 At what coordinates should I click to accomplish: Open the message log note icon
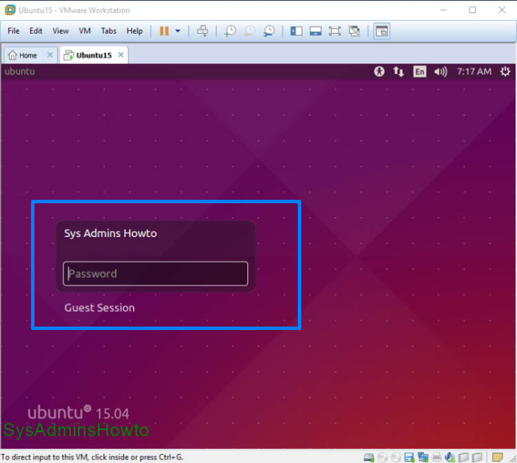tap(497, 457)
